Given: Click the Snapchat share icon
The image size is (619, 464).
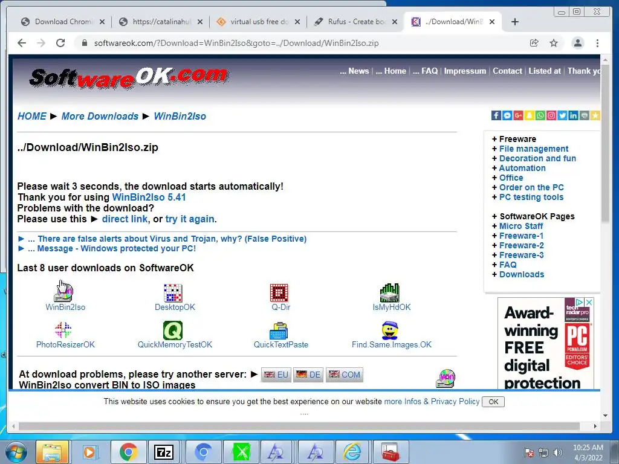Looking at the screenshot, I should [530, 115].
